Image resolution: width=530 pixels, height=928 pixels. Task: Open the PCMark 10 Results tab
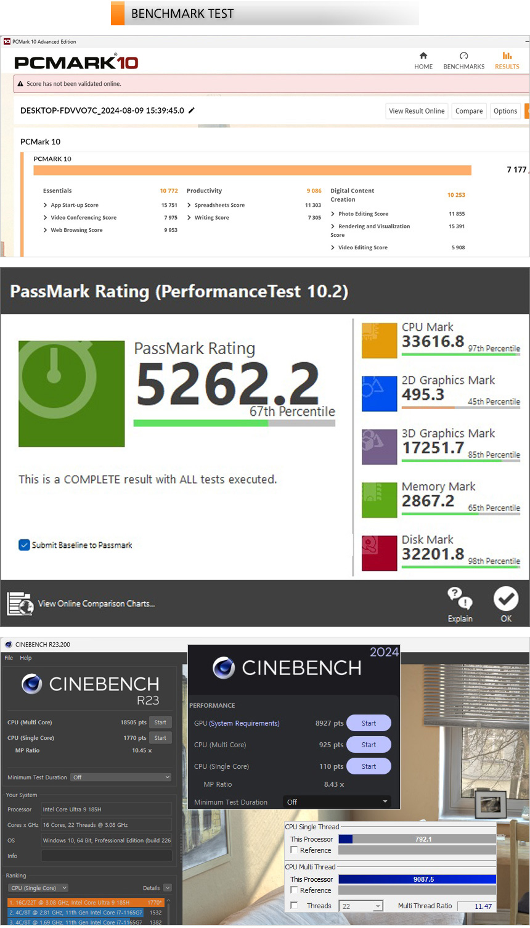pyautogui.click(x=507, y=60)
